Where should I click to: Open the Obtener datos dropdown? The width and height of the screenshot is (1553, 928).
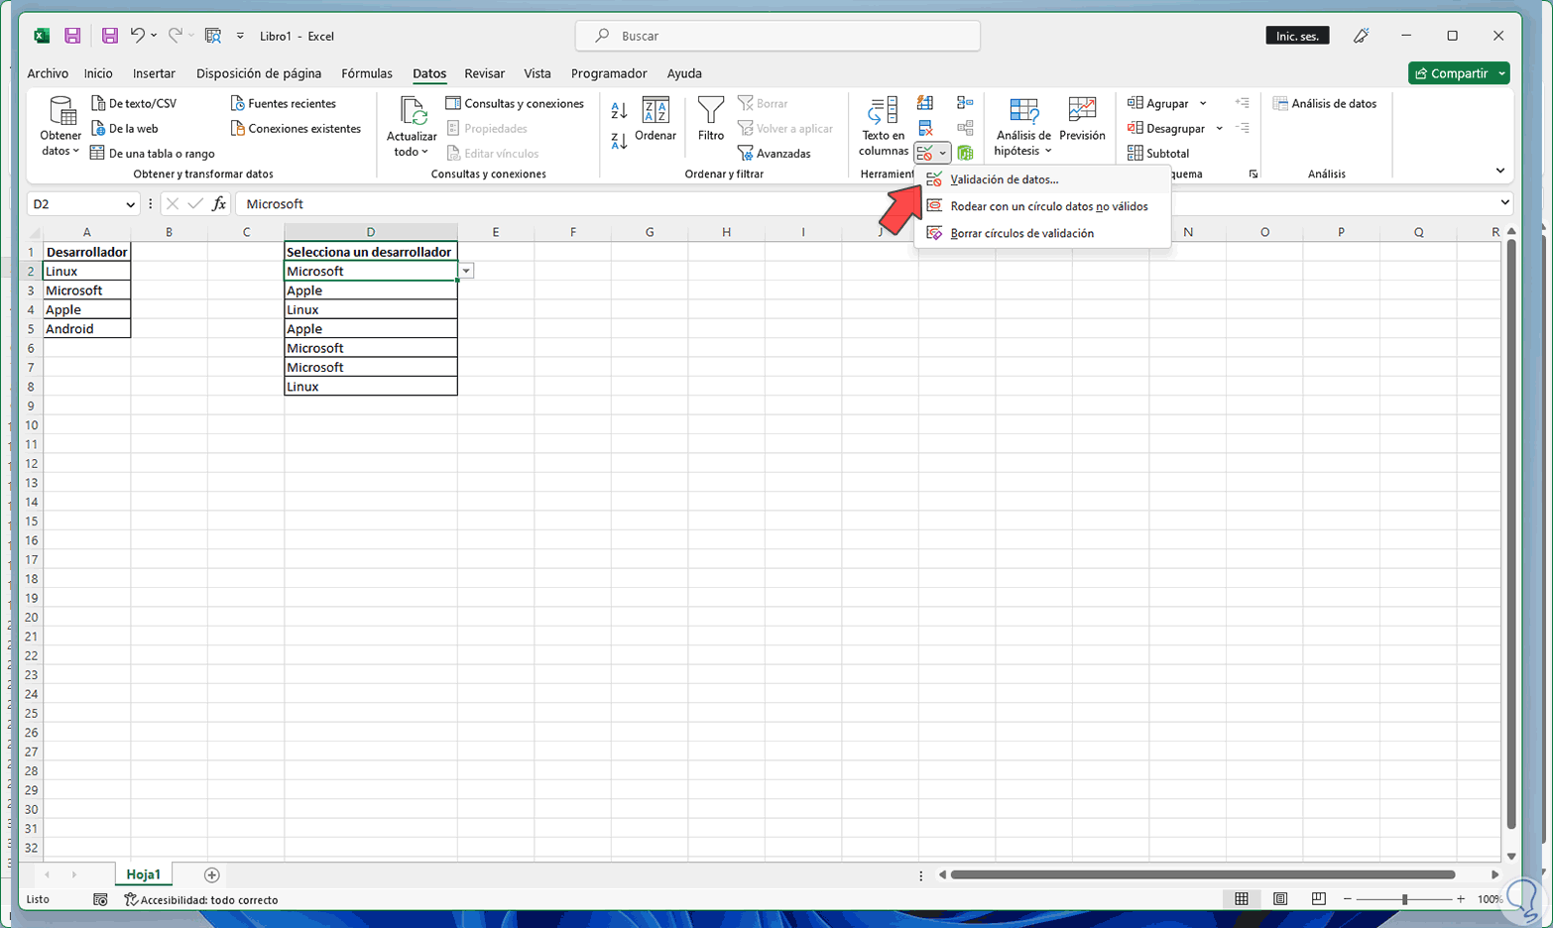coord(60,127)
